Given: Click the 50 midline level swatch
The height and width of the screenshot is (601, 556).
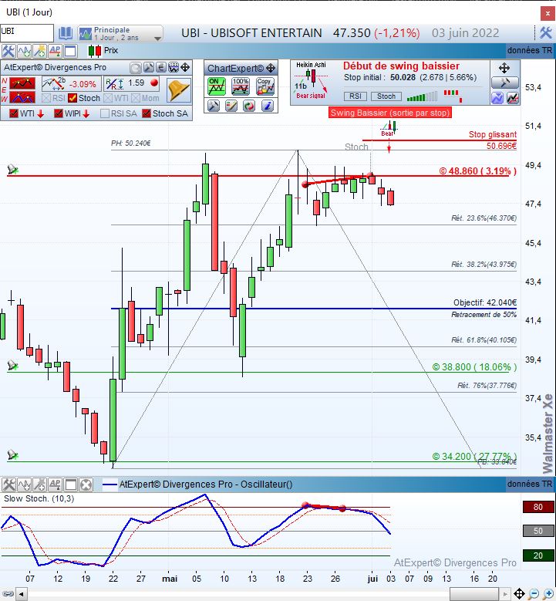Looking at the screenshot, I should (538, 531).
